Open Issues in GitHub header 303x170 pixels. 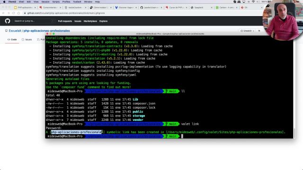[78, 21]
